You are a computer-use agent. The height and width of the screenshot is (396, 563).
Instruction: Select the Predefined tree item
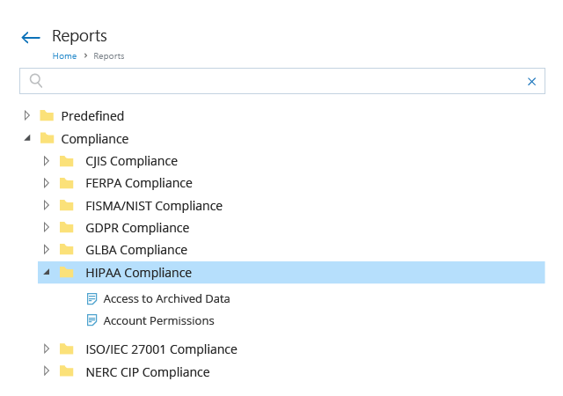(x=92, y=116)
